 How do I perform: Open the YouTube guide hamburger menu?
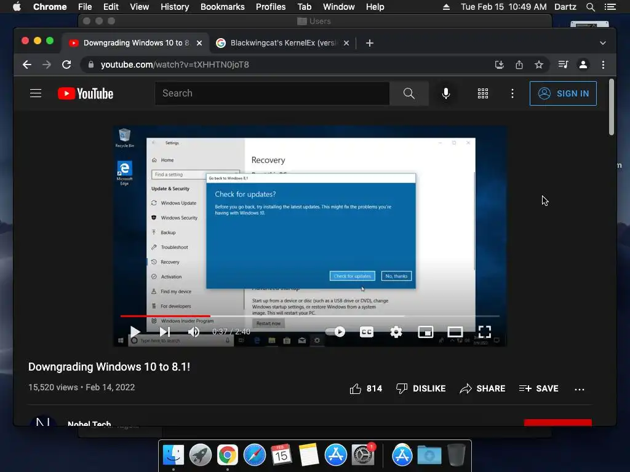[x=36, y=93]
